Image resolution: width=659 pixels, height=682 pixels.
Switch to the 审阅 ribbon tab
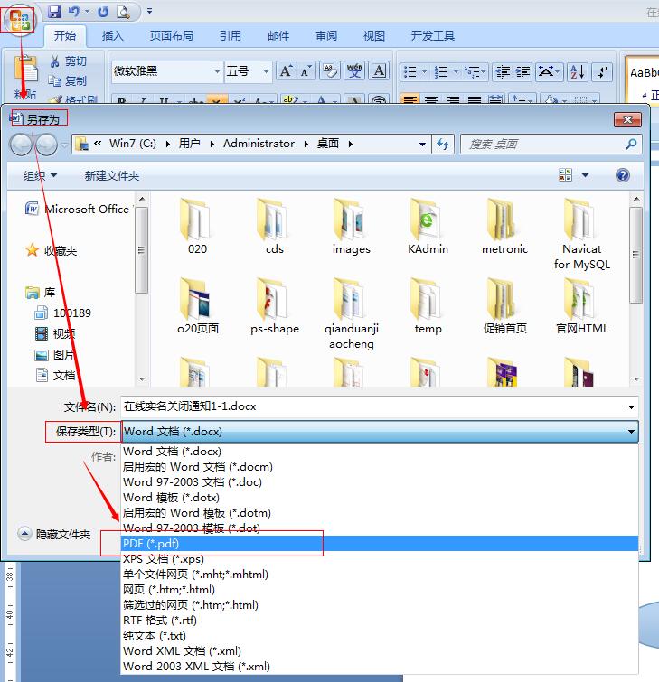coord(326,35)
